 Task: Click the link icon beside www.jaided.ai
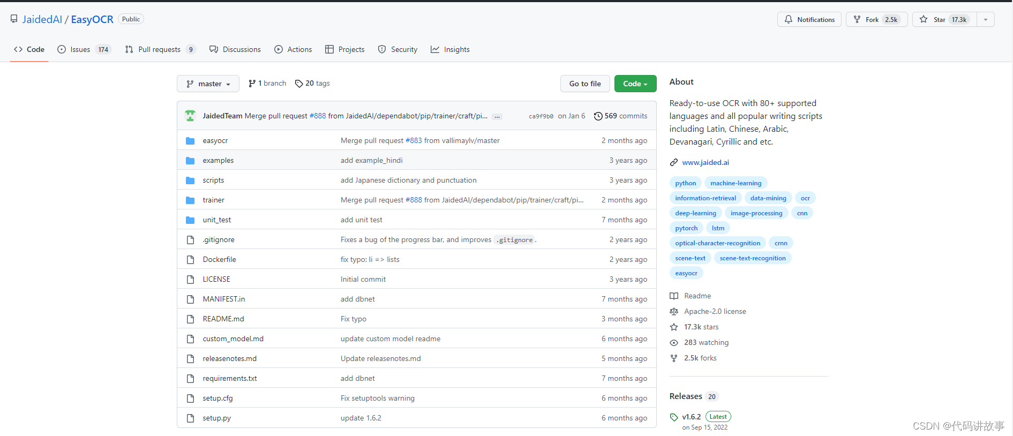[x=674, y=163]
